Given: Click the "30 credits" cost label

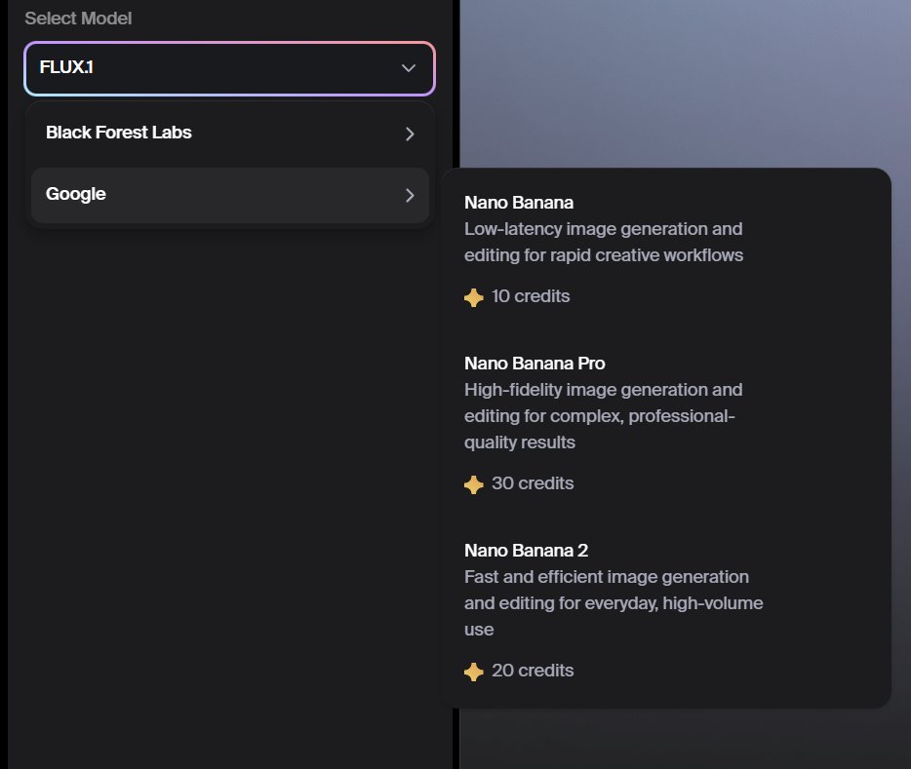Looking at the screenshot, I should [533, 483].
